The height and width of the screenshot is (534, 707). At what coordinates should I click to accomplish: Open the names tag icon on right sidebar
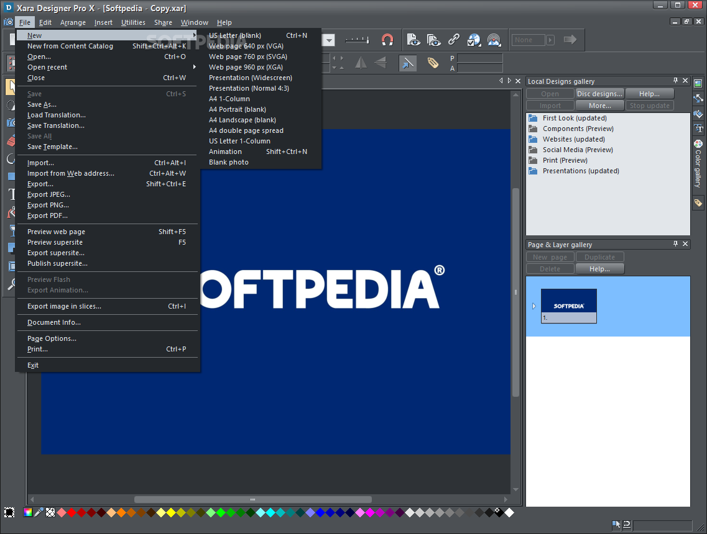coord(698,202)
